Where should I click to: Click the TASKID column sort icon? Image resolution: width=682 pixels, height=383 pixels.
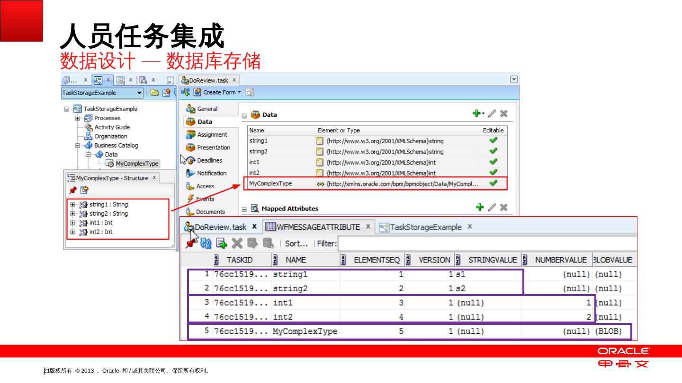[216, 260]
